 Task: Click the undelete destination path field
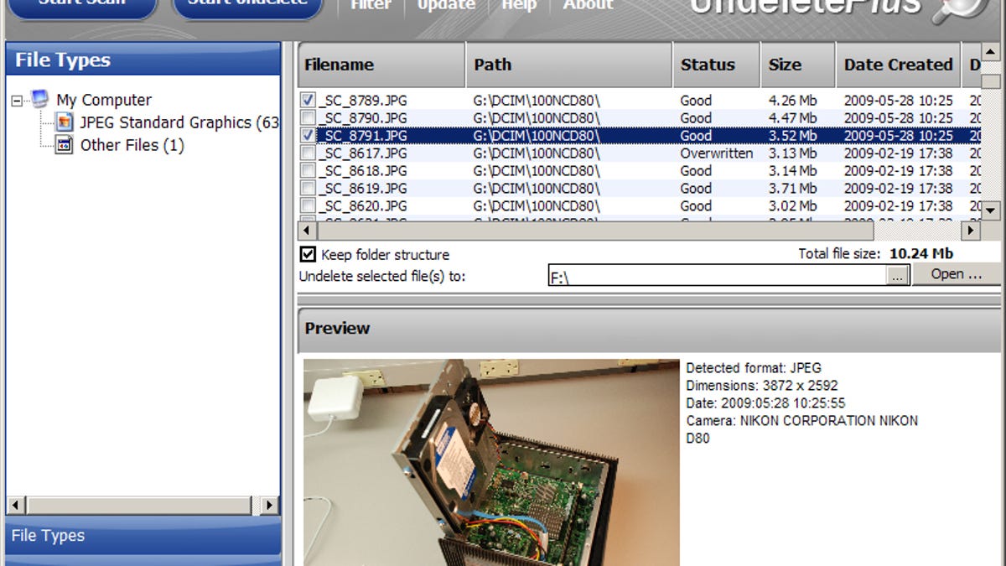click(x=717, y=275)
